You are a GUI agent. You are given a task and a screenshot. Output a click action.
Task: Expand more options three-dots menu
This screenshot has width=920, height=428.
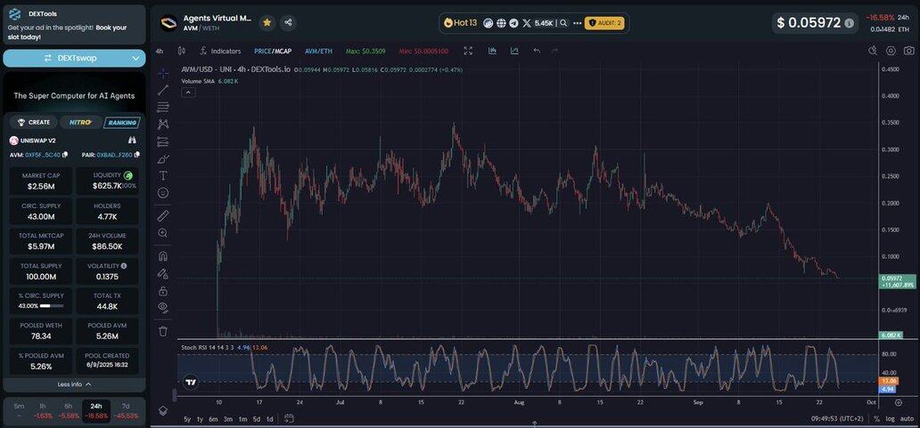(577, 23)
